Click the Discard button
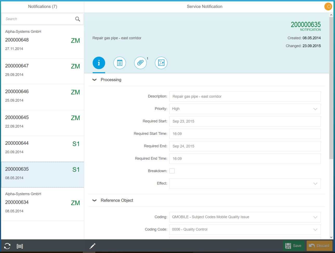335x253 pixels. [319, 245]
